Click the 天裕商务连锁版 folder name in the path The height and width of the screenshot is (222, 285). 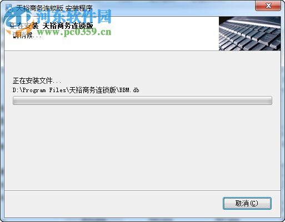[x=92, y=90]
